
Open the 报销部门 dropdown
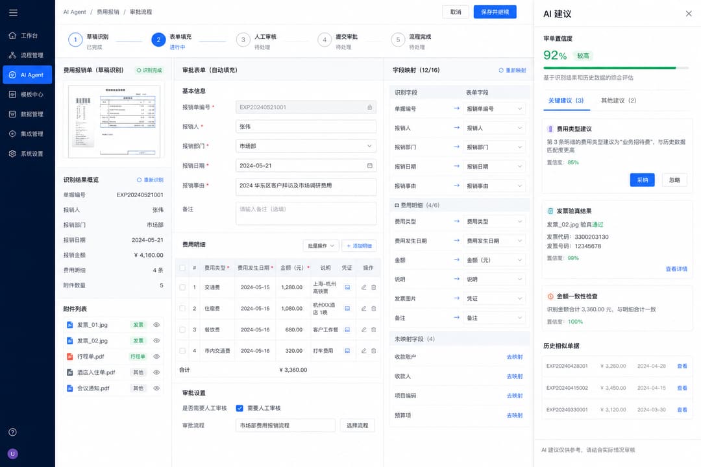pyautogui.click(x=306, y=146)
